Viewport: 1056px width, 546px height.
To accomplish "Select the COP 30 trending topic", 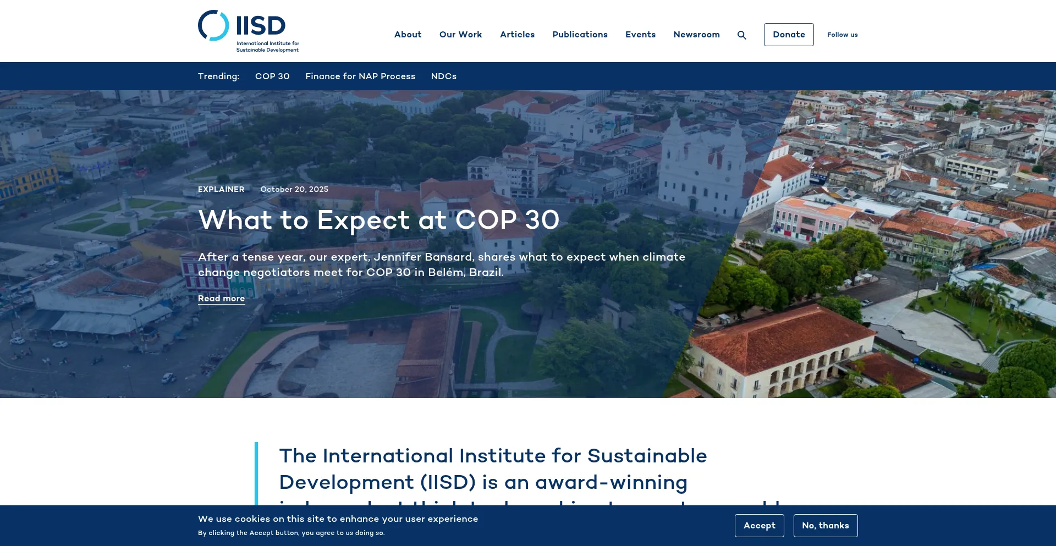I will pyautogui.click(x=272, y=76).
